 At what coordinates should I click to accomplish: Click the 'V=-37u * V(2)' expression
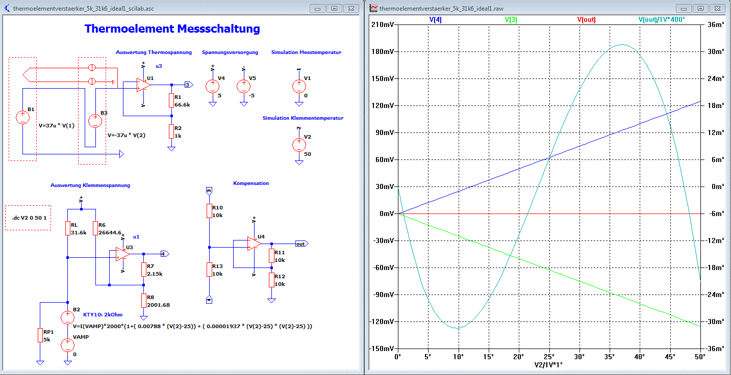click(126, 136)
